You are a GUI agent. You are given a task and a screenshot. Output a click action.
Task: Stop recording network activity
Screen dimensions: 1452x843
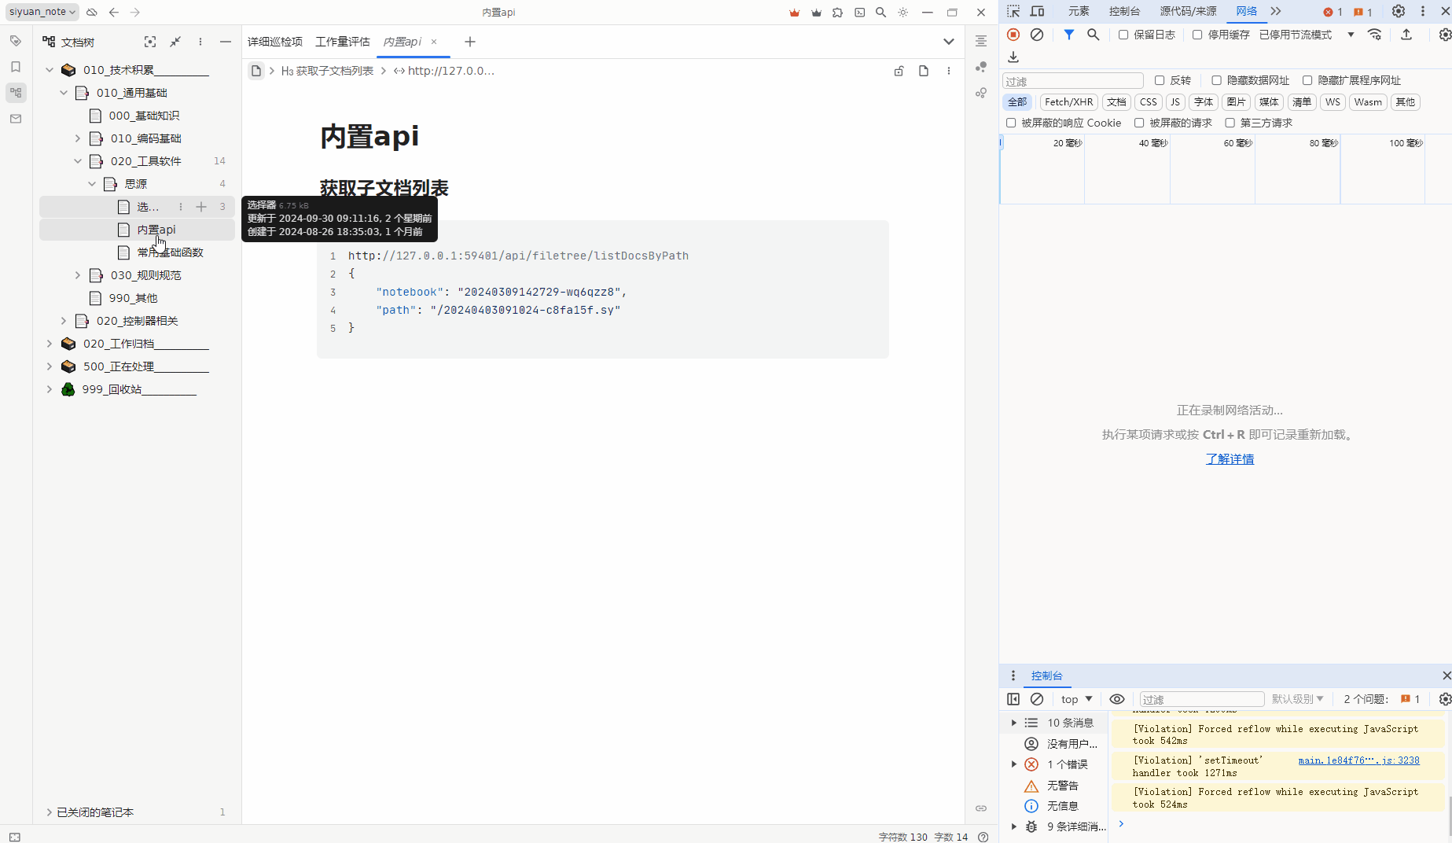(x=1013, y=35)
